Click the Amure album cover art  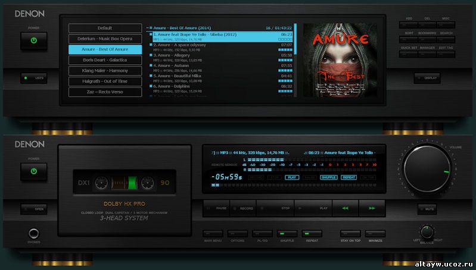pos(340,61)
